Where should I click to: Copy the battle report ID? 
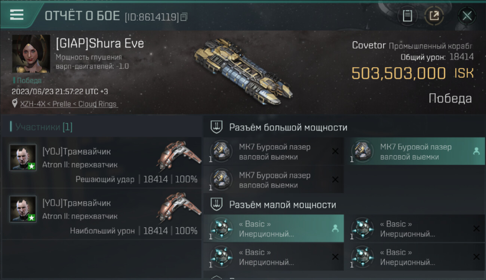coord(184,17)
